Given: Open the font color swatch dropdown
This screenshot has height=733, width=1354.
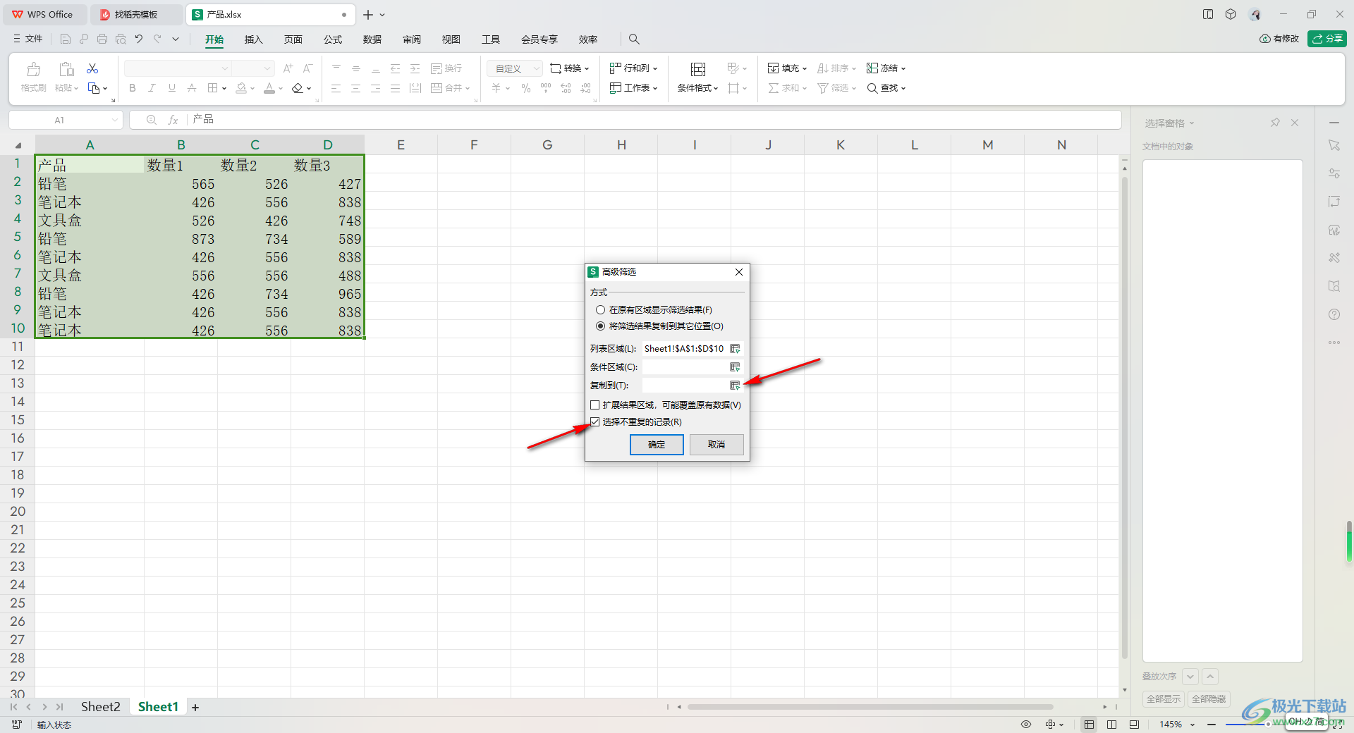Looking at the screenshot, I should click(x=281, y=89).
